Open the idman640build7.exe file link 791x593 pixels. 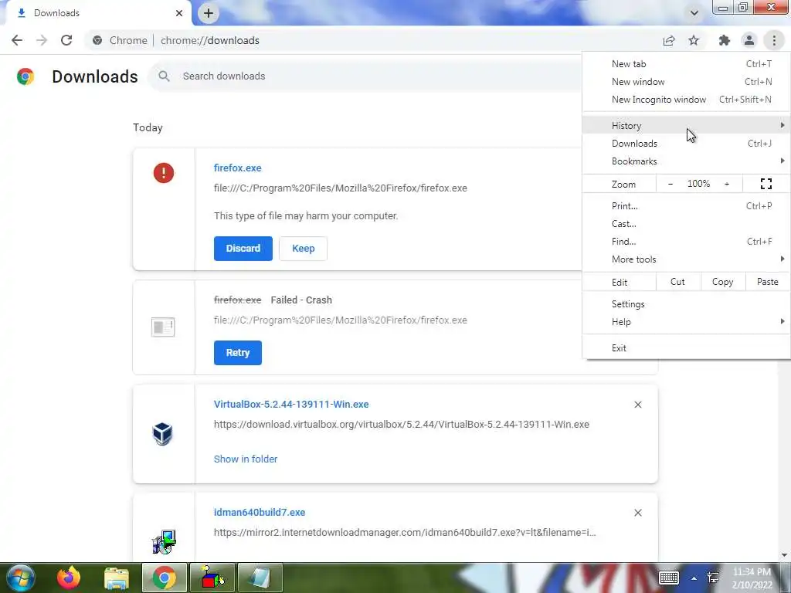click(x=260, y=513)
